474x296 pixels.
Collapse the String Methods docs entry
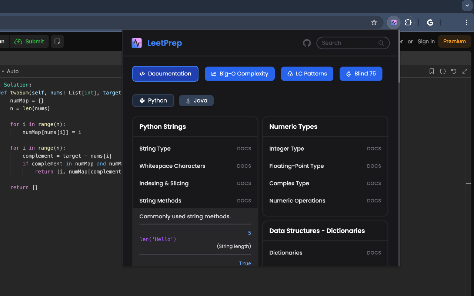[x=195, y=201]
